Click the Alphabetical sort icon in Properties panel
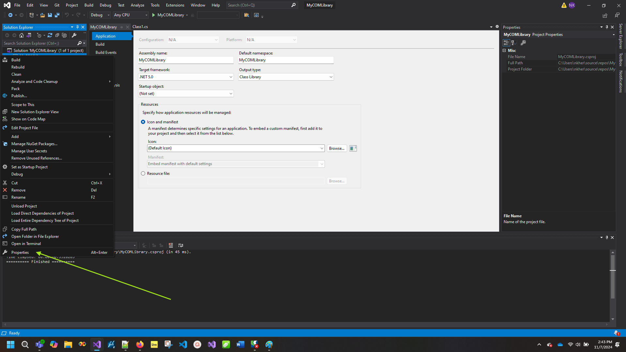This screenshot has height=352, width=626. (x=513, y=43)
